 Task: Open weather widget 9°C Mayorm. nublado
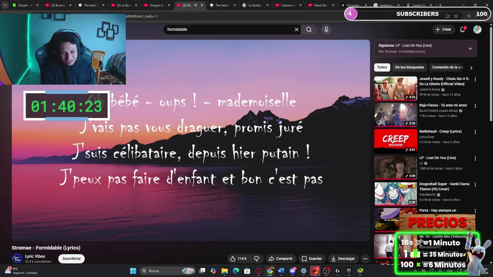tap(21, 271)
